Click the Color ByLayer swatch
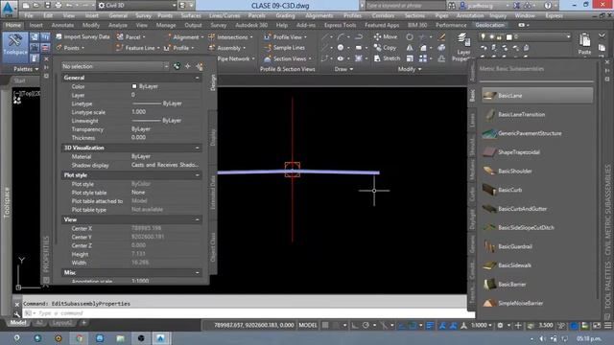Image resolution: width=614 pixels, height=345 pixels. (134, 86)
